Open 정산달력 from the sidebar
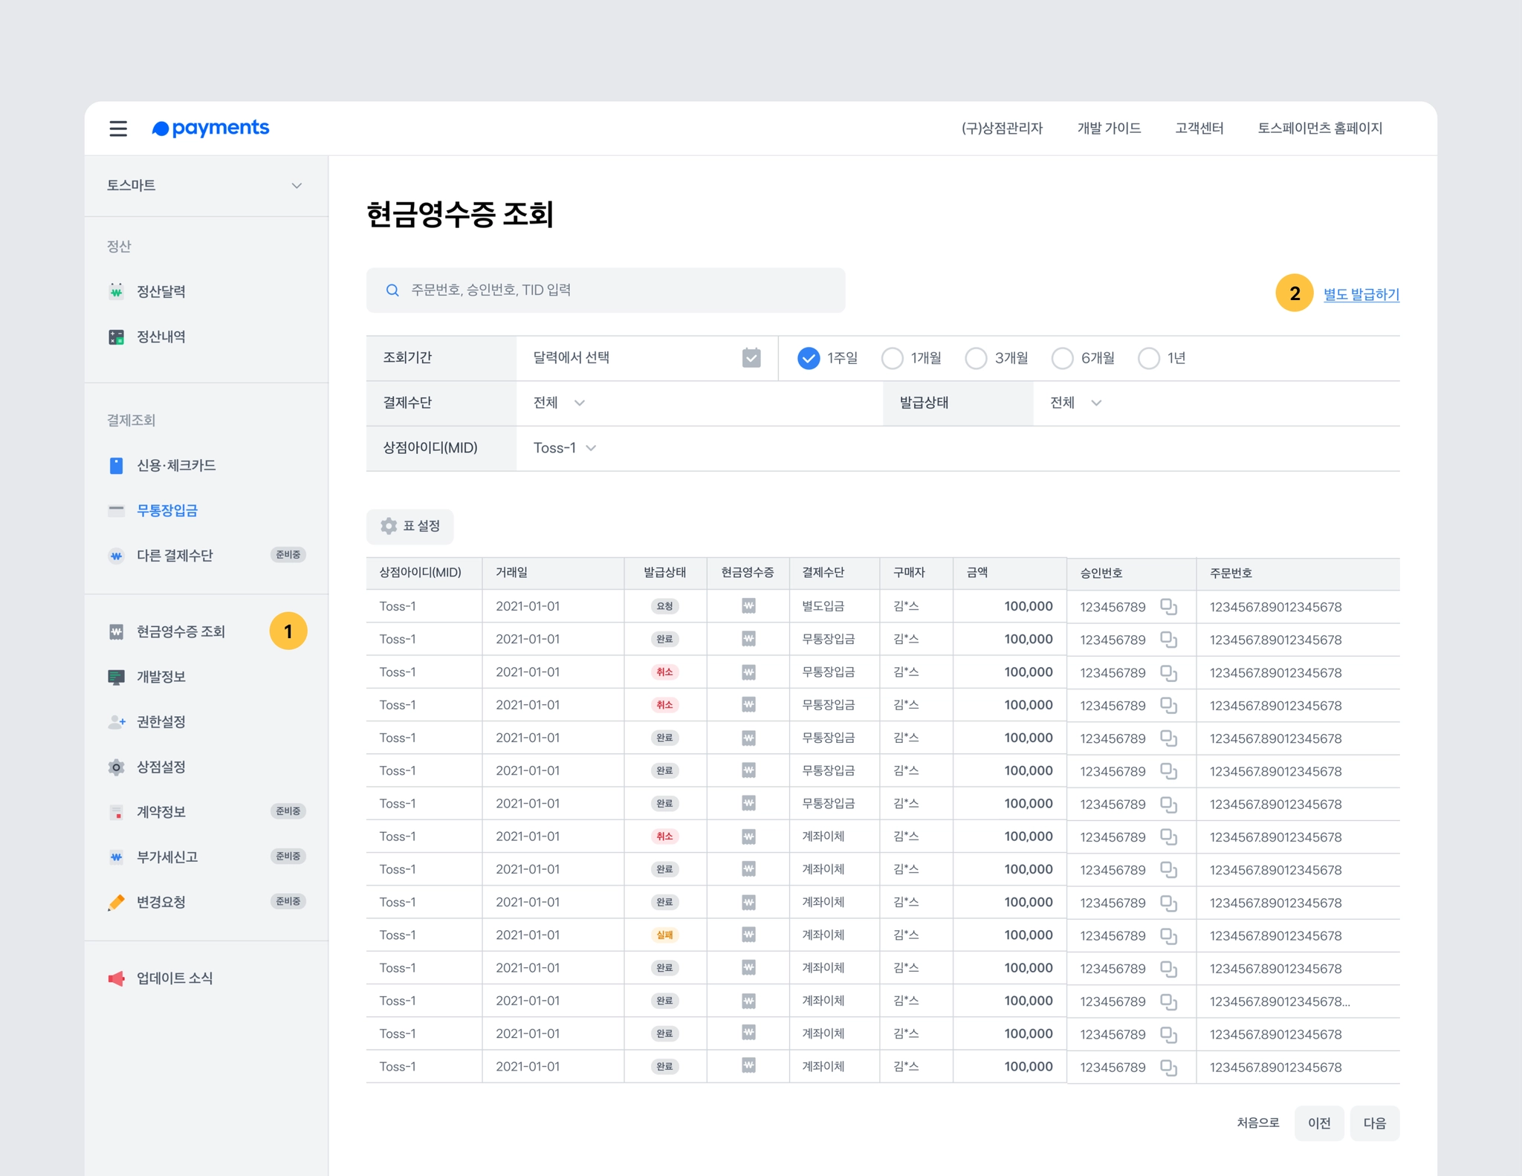 point(161,291)
